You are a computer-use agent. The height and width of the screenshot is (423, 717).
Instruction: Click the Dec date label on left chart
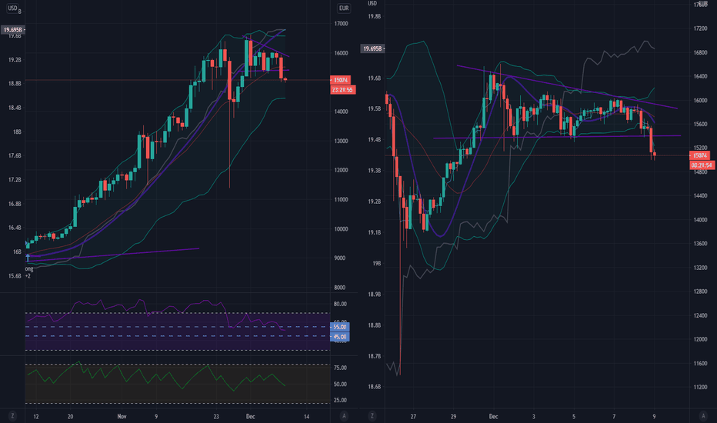click(250, 417)
